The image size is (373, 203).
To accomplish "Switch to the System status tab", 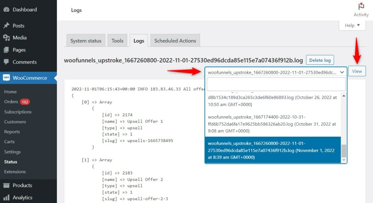I will 86,41.
